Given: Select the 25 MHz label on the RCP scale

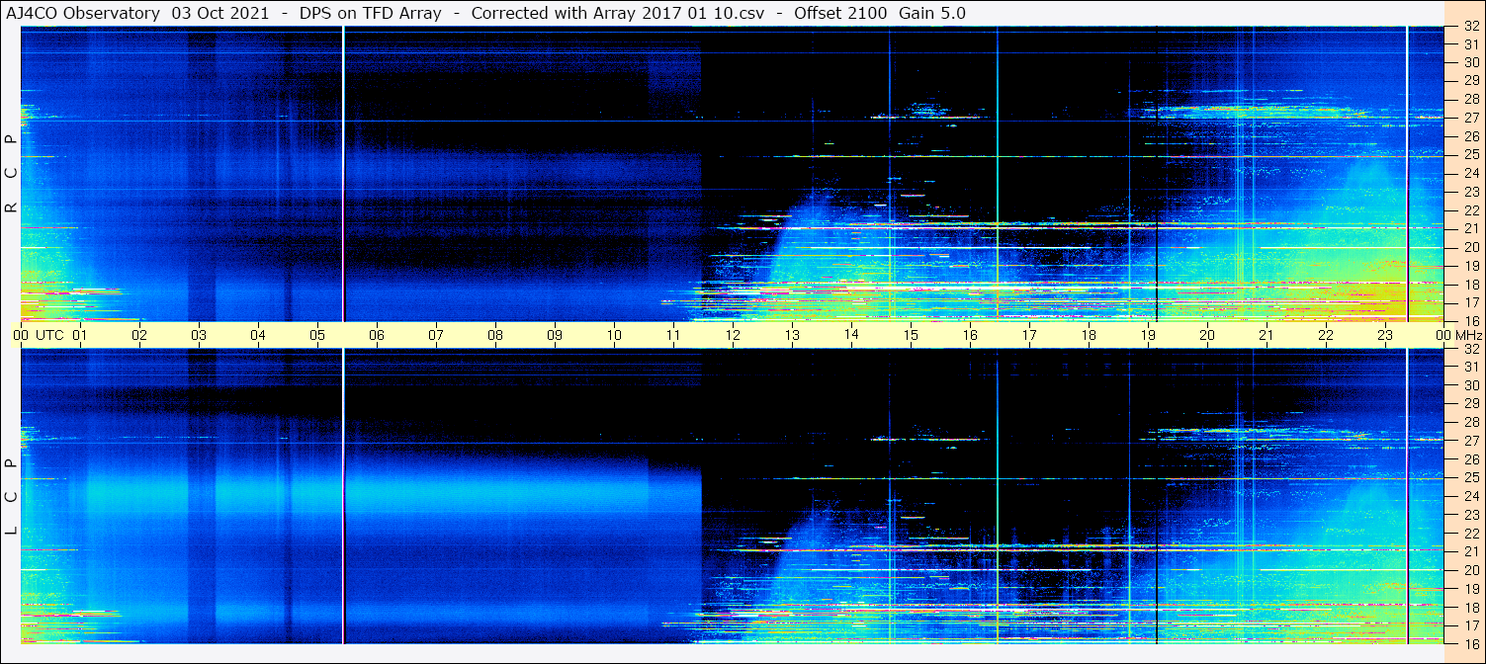Looking at the screenshot, I should [1470, 155].
